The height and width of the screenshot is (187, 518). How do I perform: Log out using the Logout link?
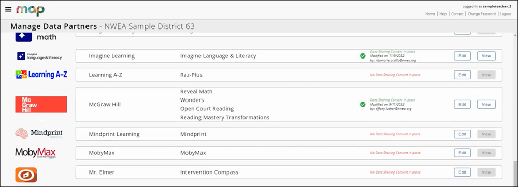pyautogui.click(x=506, y=14)
